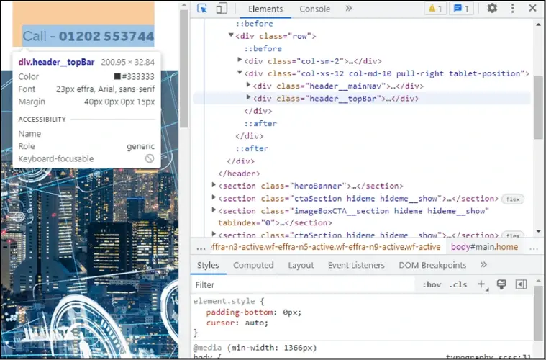Expand the header__topBar div node
The image size is (546, 360).
248,97
